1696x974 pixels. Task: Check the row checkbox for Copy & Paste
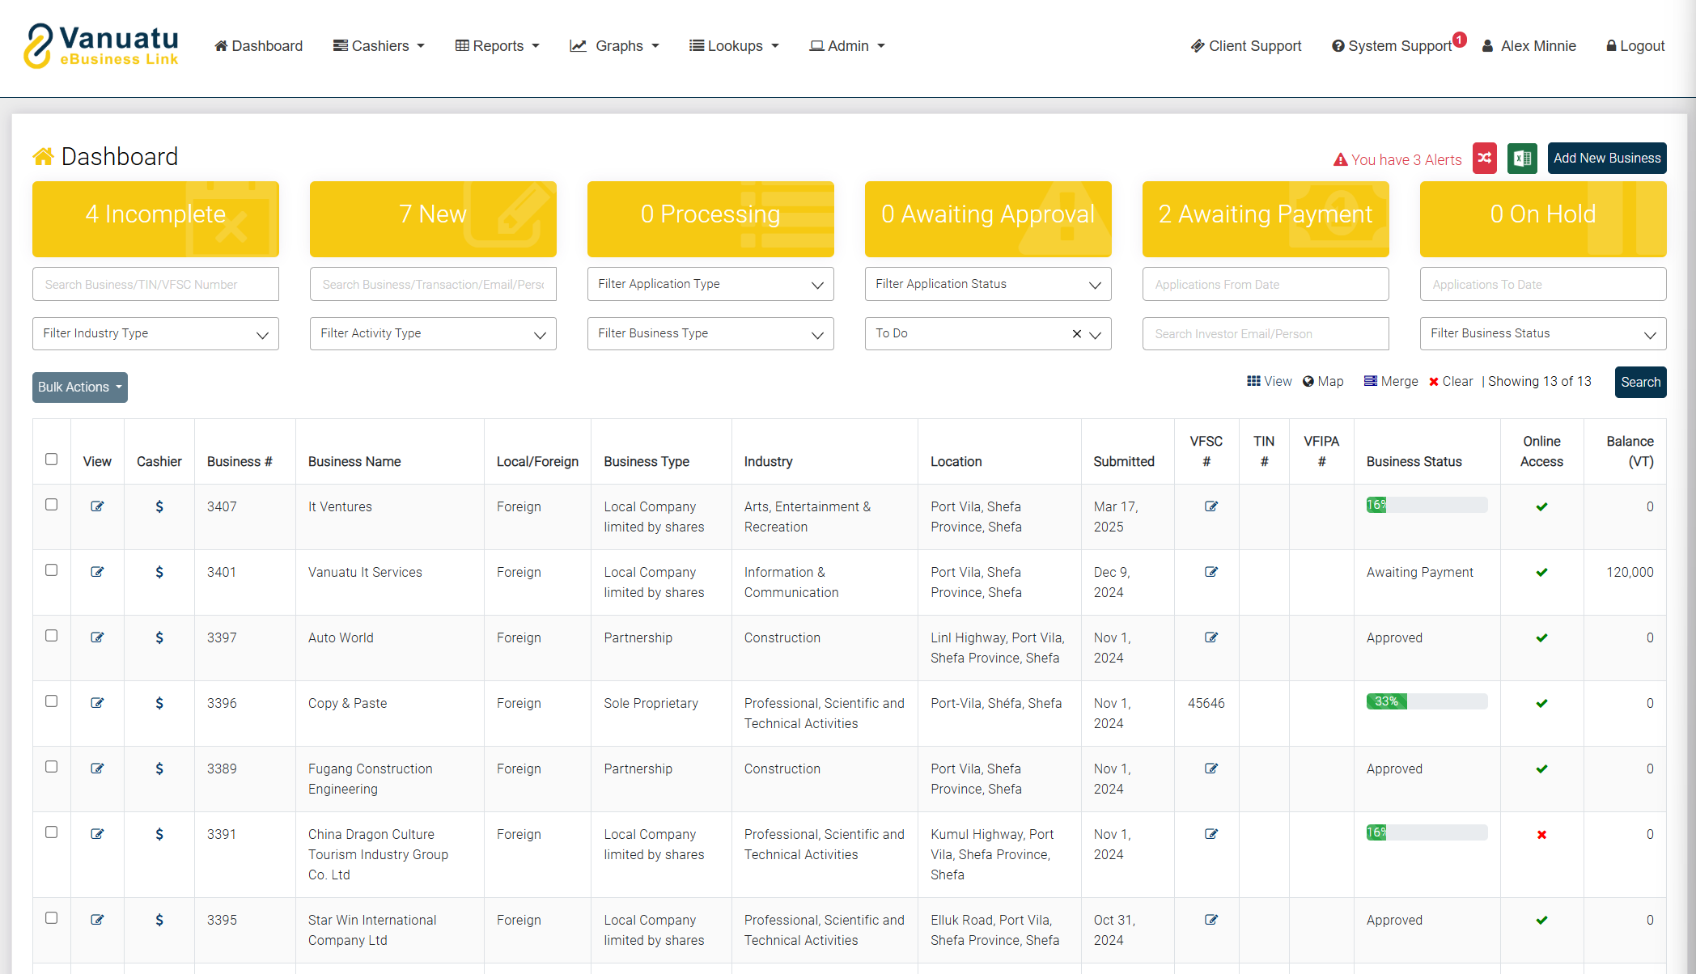(52, 701)
